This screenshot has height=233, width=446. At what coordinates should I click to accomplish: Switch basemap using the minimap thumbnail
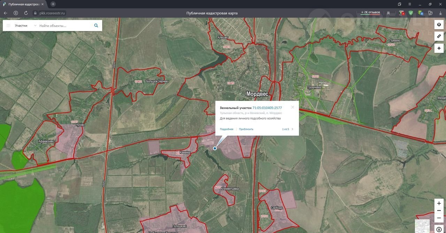422,226
